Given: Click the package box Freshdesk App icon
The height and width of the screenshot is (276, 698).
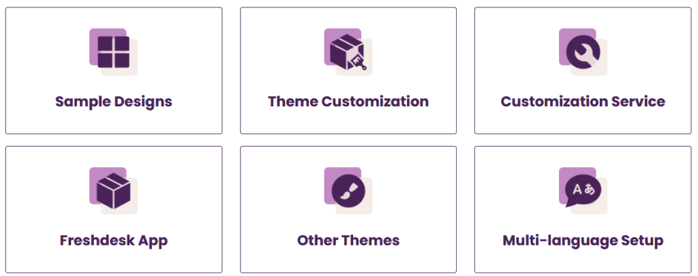Looking at the screenshot, I should (114, 191).
